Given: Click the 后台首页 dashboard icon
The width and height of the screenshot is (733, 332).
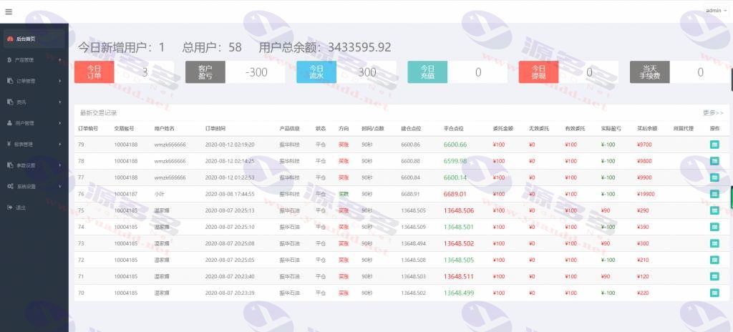Looking at the screenshot, I should 10,39.
